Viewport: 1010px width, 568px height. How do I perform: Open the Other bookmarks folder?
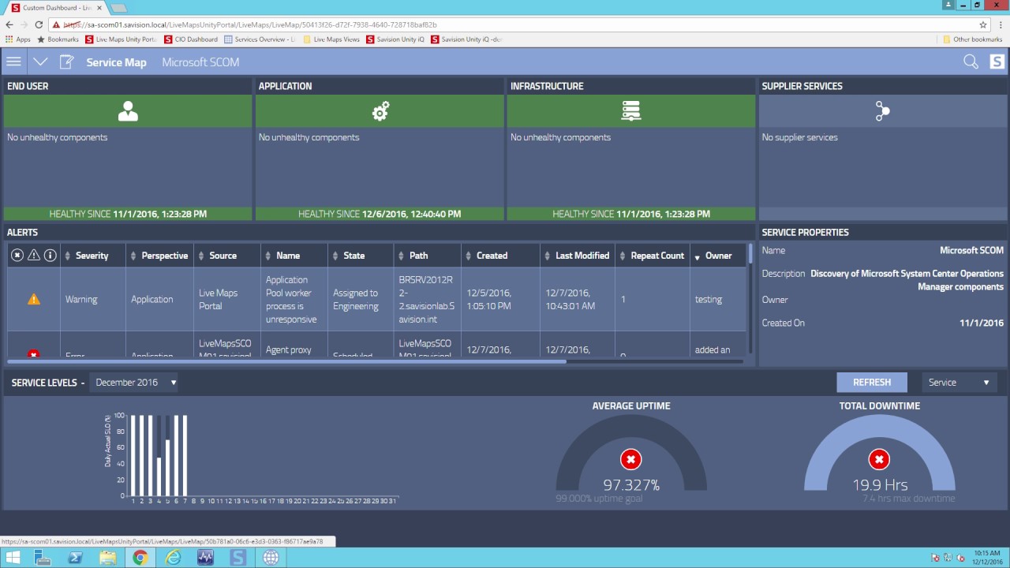pyautogui.click(x=972, y=39)
